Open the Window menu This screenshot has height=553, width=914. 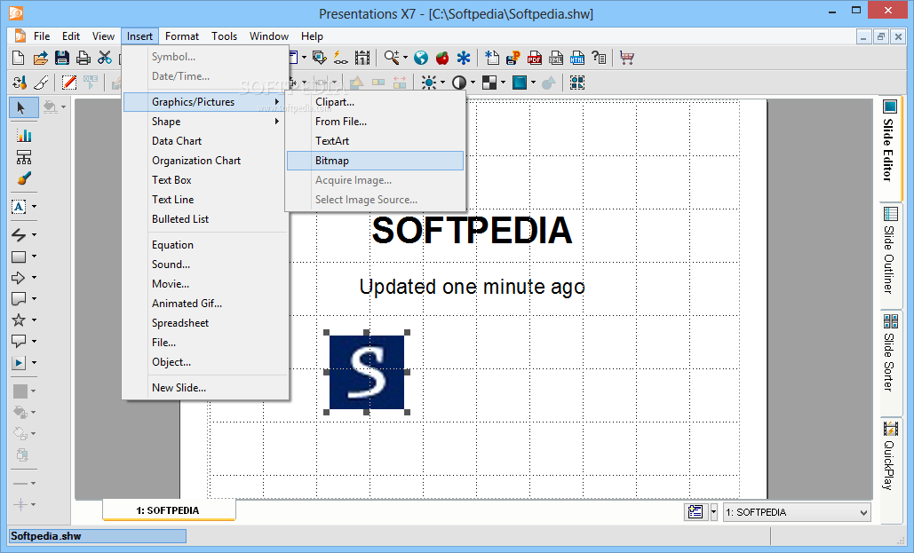tap(269, 36)
